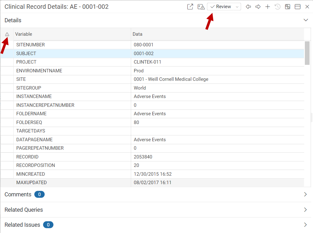Select the RECORDID variable cell
This screenshot has width=313, height=233.
[72, 157]
